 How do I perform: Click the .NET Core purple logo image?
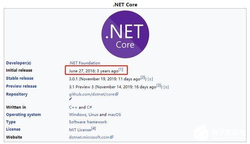coord(125,34)
